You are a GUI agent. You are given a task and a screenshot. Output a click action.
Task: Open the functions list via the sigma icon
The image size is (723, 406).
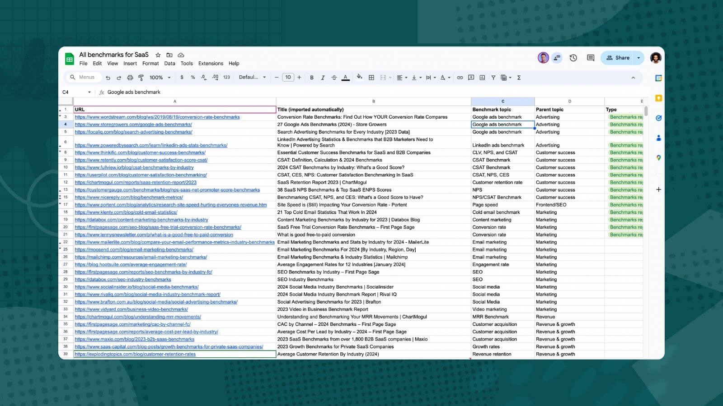[519, 78]
